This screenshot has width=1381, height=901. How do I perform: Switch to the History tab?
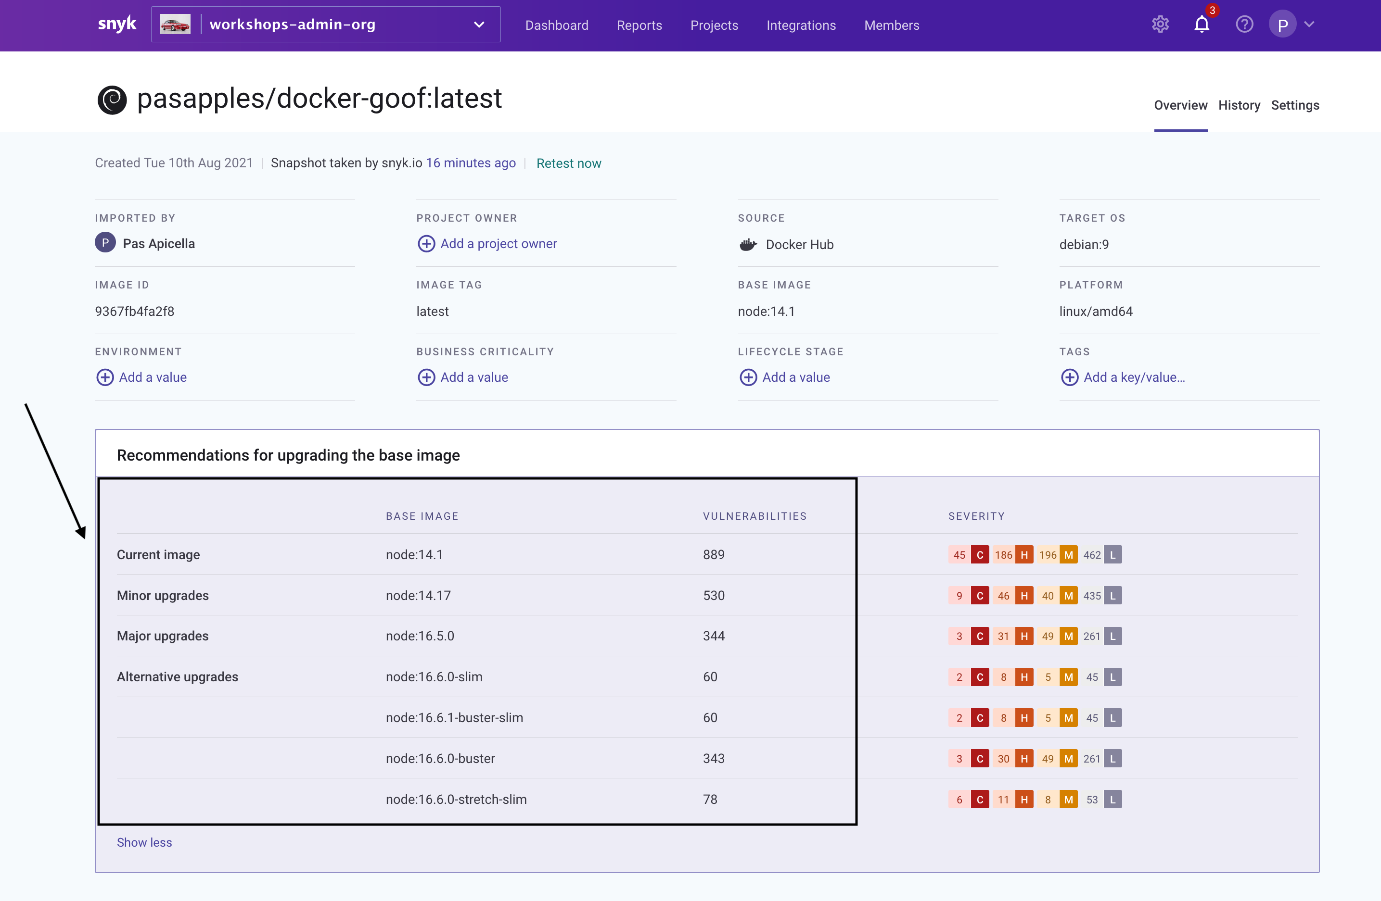tap(1239, 105)
